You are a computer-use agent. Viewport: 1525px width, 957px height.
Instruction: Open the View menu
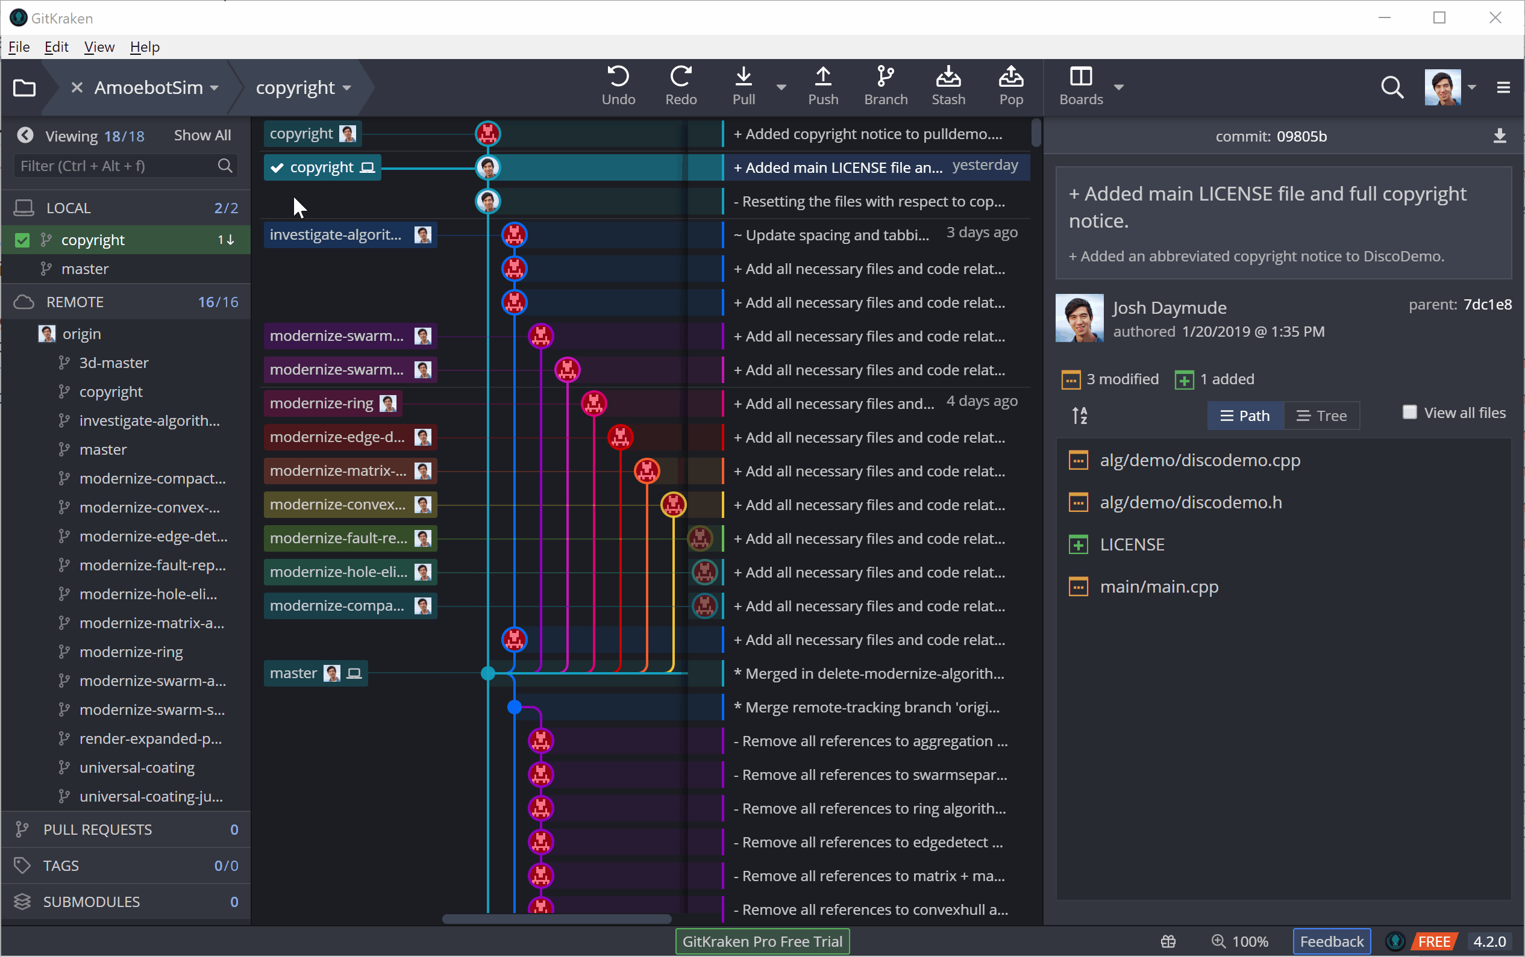(x=99, y=47)
